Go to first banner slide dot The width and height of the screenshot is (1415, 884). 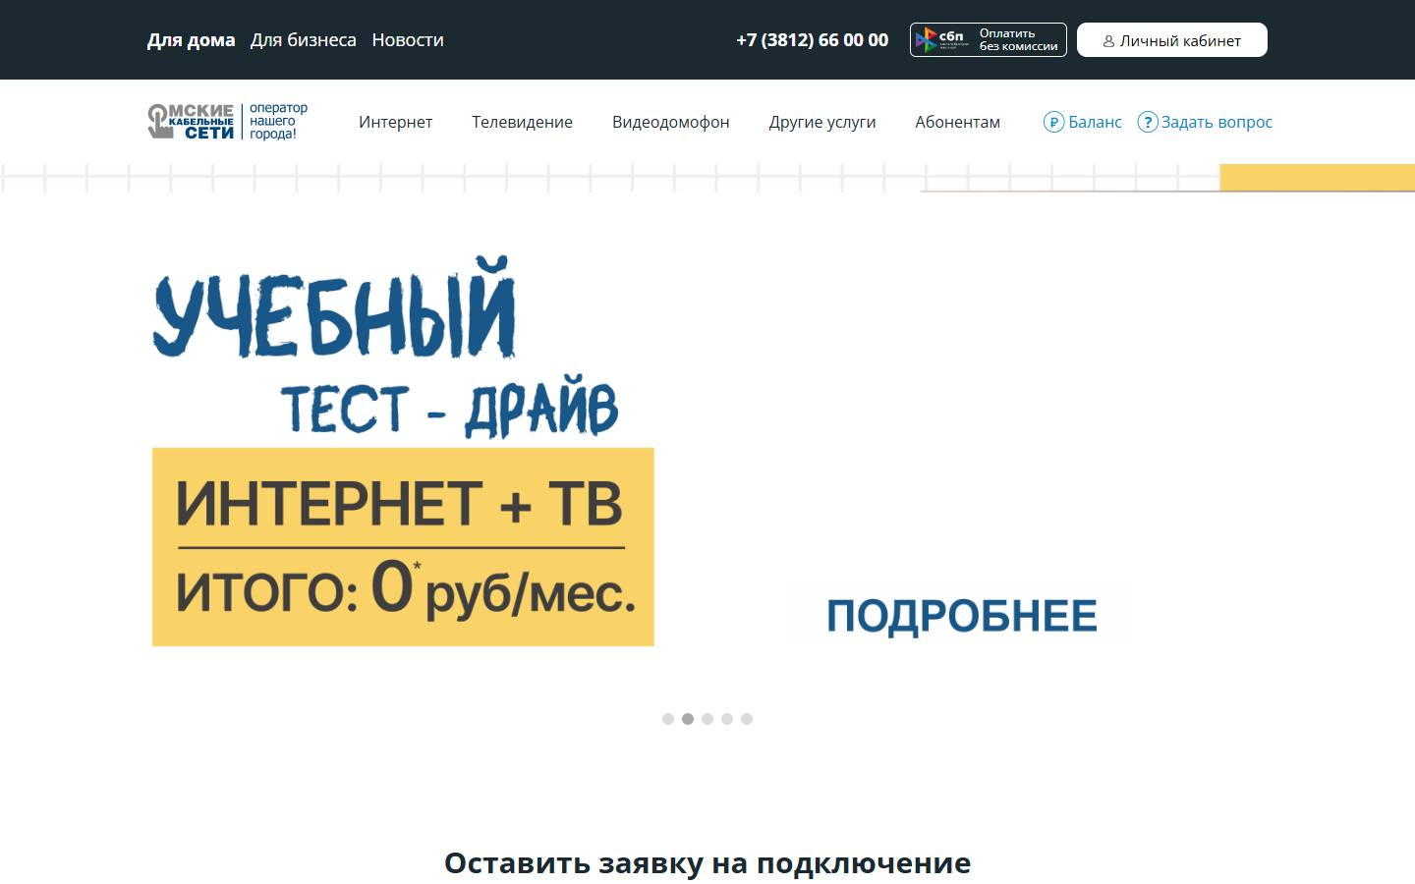click(x=668, y=719)
